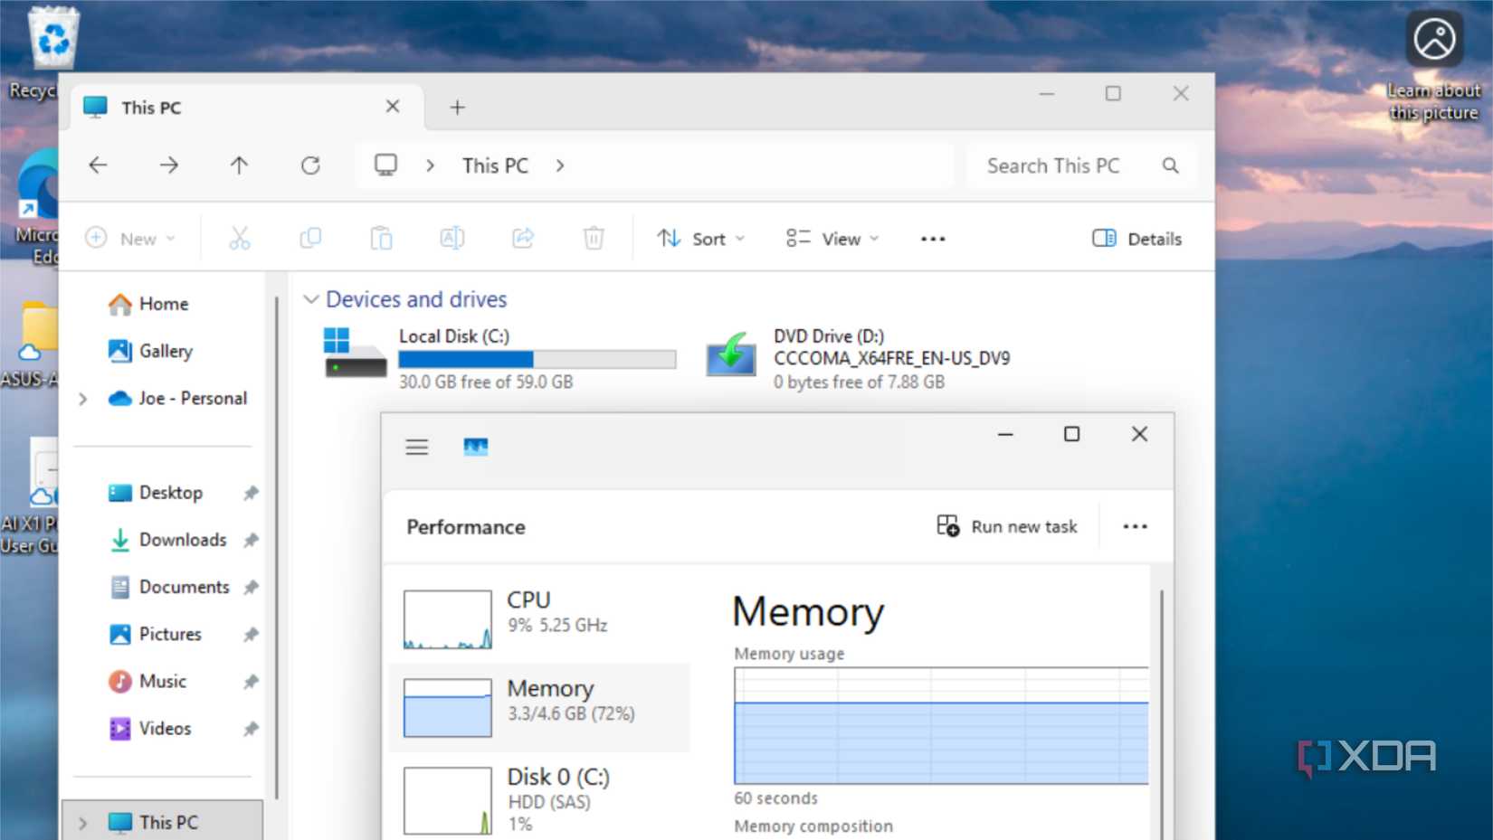The image size is (1493, 840).
Task: Add a new Explorer tab
Action: click(458, 108)
